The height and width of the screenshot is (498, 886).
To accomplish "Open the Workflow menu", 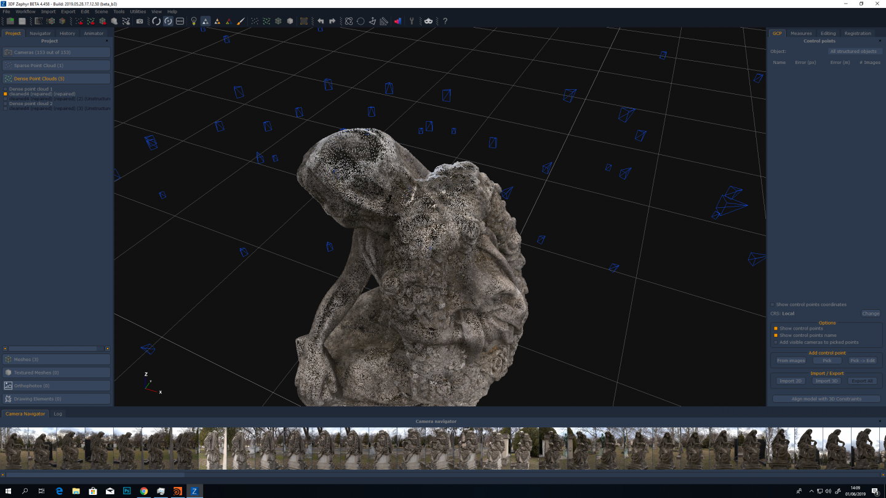I will tap(25, 12).
